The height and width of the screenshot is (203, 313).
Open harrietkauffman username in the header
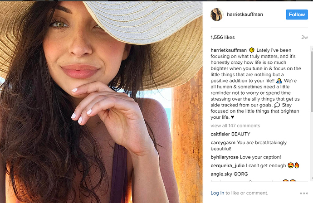[245, 14]
